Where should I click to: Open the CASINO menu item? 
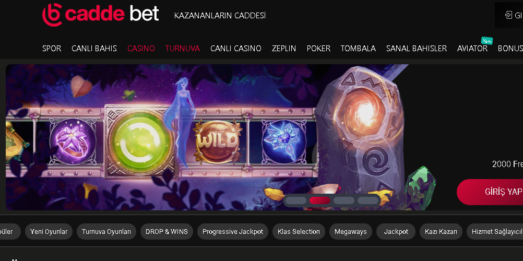click(x=141, y=49)
